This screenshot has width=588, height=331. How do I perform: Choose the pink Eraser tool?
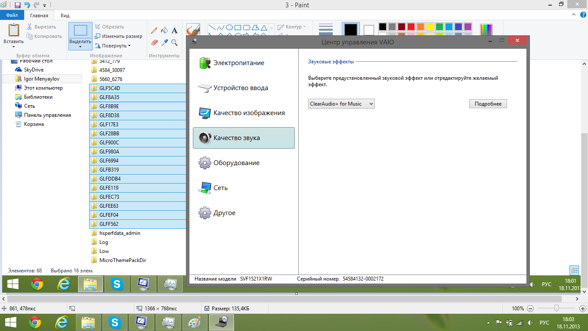(x=155, y=42)
